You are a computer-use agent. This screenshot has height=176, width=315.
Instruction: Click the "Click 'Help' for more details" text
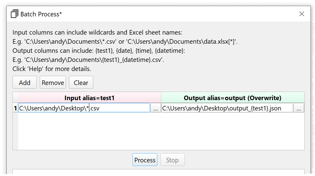tap(52, 69)
